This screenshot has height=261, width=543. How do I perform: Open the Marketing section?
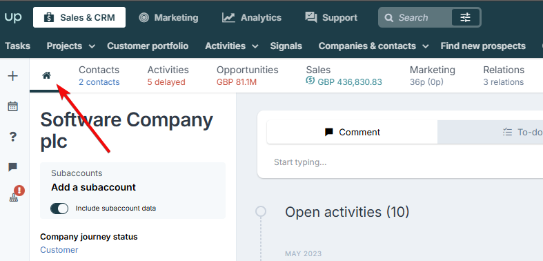[x=168, y=17]
